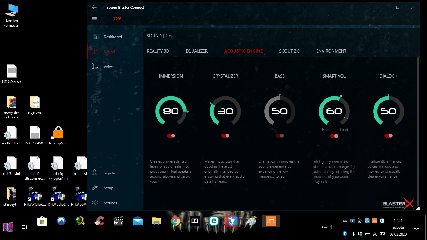Screen dimensions: 427x240
Task: Toggle the Bass effect switch
Action: pos(280,136)
